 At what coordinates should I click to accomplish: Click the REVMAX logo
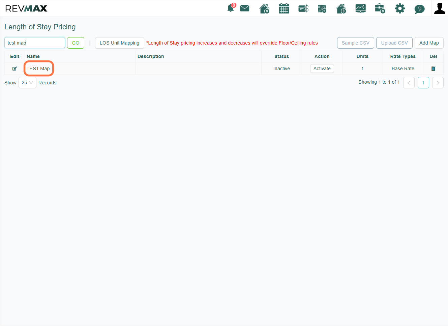[x=26, y=8]
